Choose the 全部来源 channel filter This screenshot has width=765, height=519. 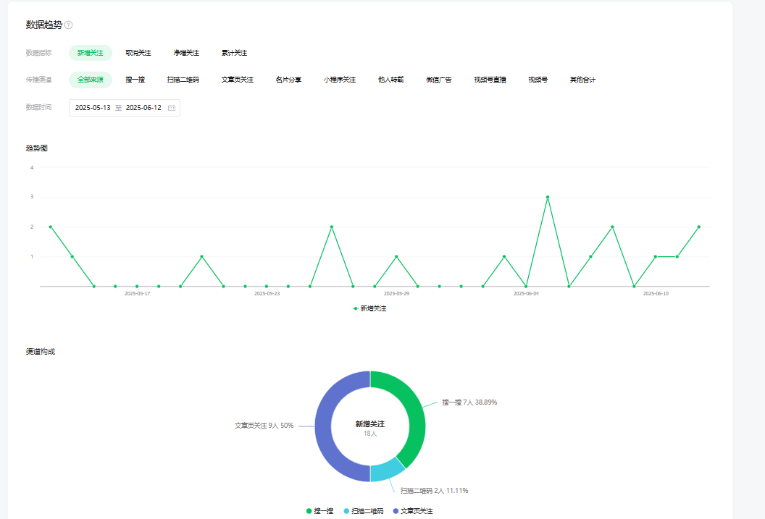click(x=91, y=80)
